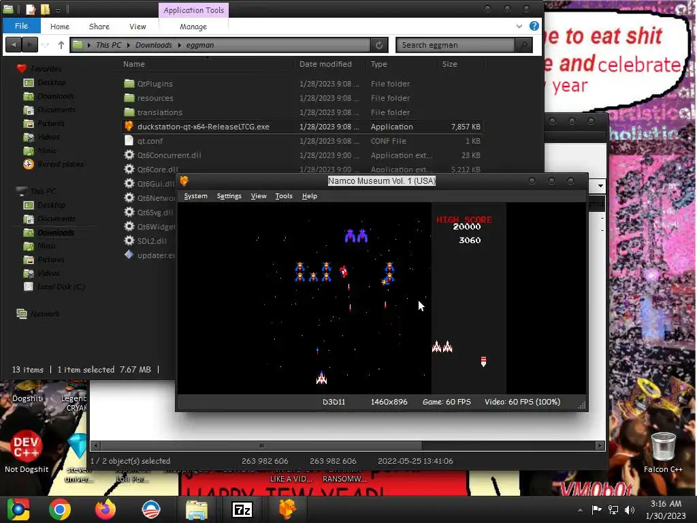Open the dropdown arrow in background window
Image resolution: width=697 pixels, height=523 pixels.
point(600,185)
